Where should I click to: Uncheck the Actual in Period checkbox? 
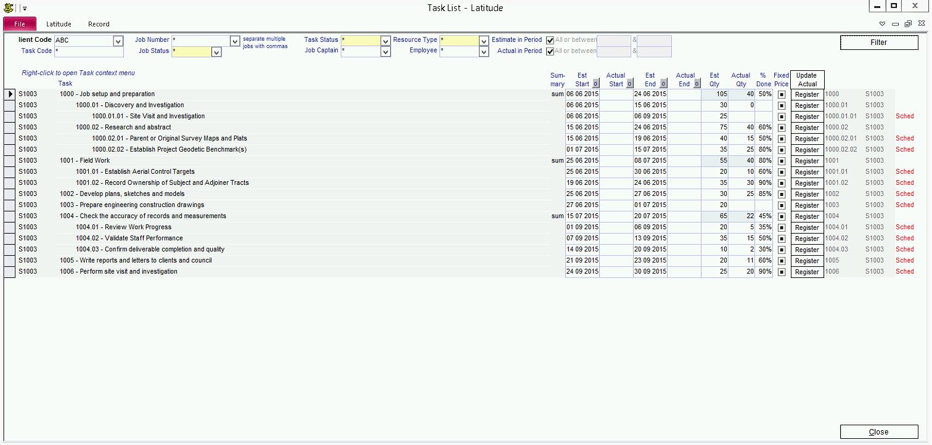pos(550,51)
